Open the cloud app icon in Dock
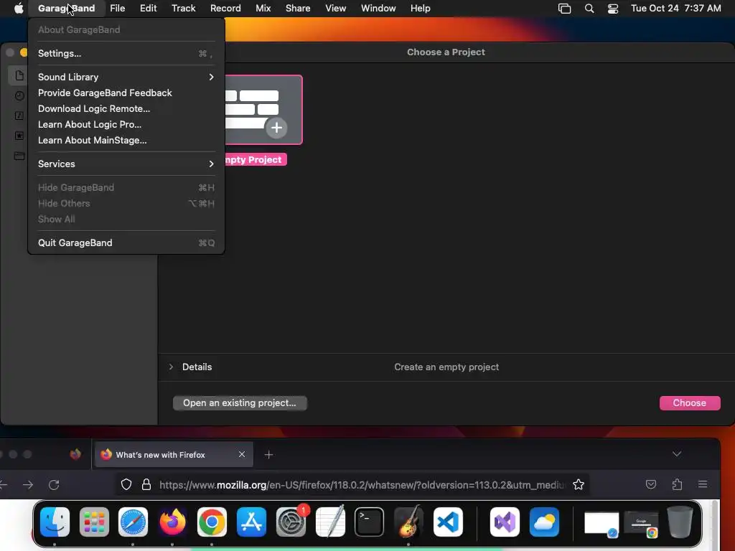Image resolution: width=735 pixels, height=551 pixels. pyautogui.click(x=544, y=522)
